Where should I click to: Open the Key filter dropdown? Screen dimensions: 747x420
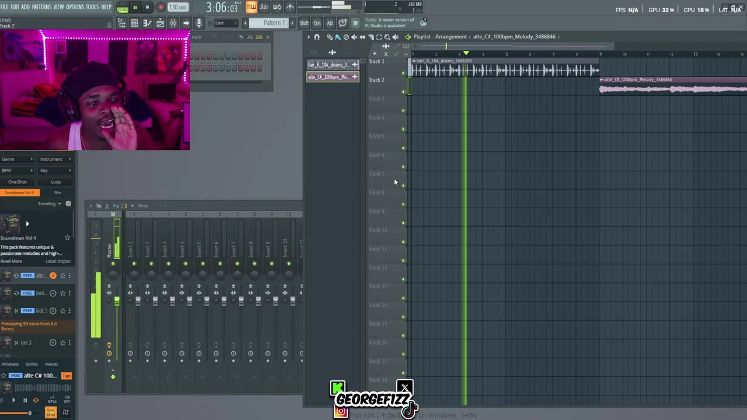coord(55,170)
